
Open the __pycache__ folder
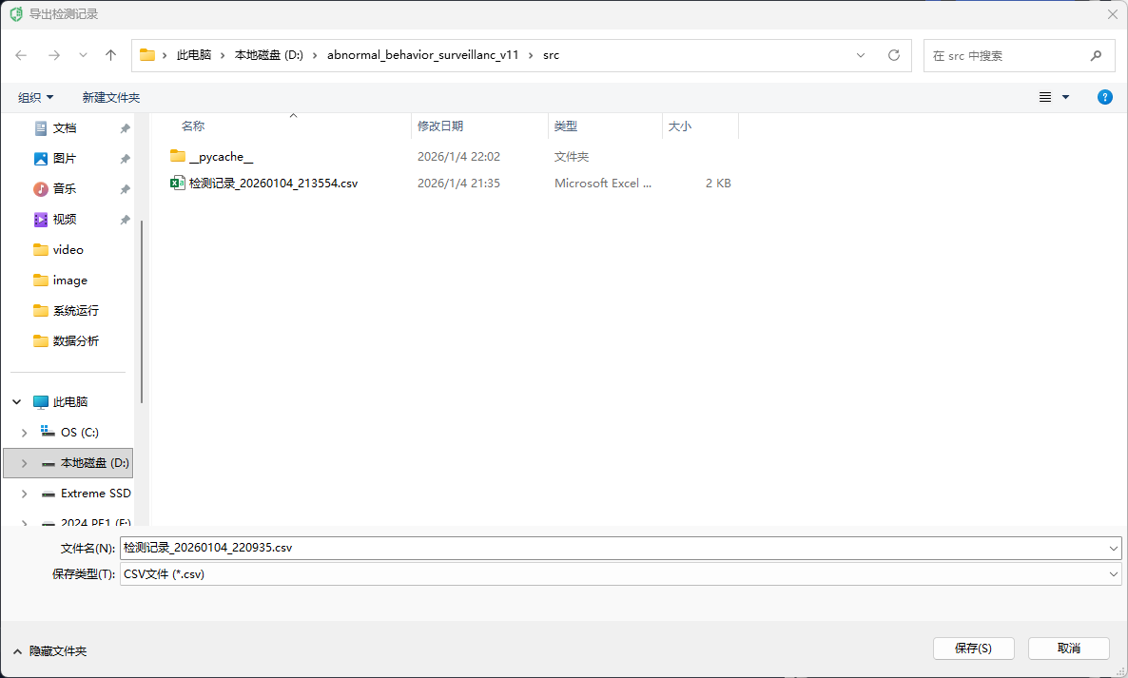click(x=221, y=156)
